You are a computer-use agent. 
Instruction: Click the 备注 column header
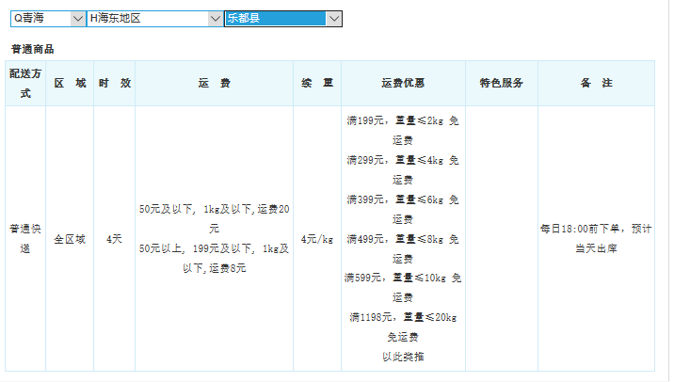pos(595,83)
